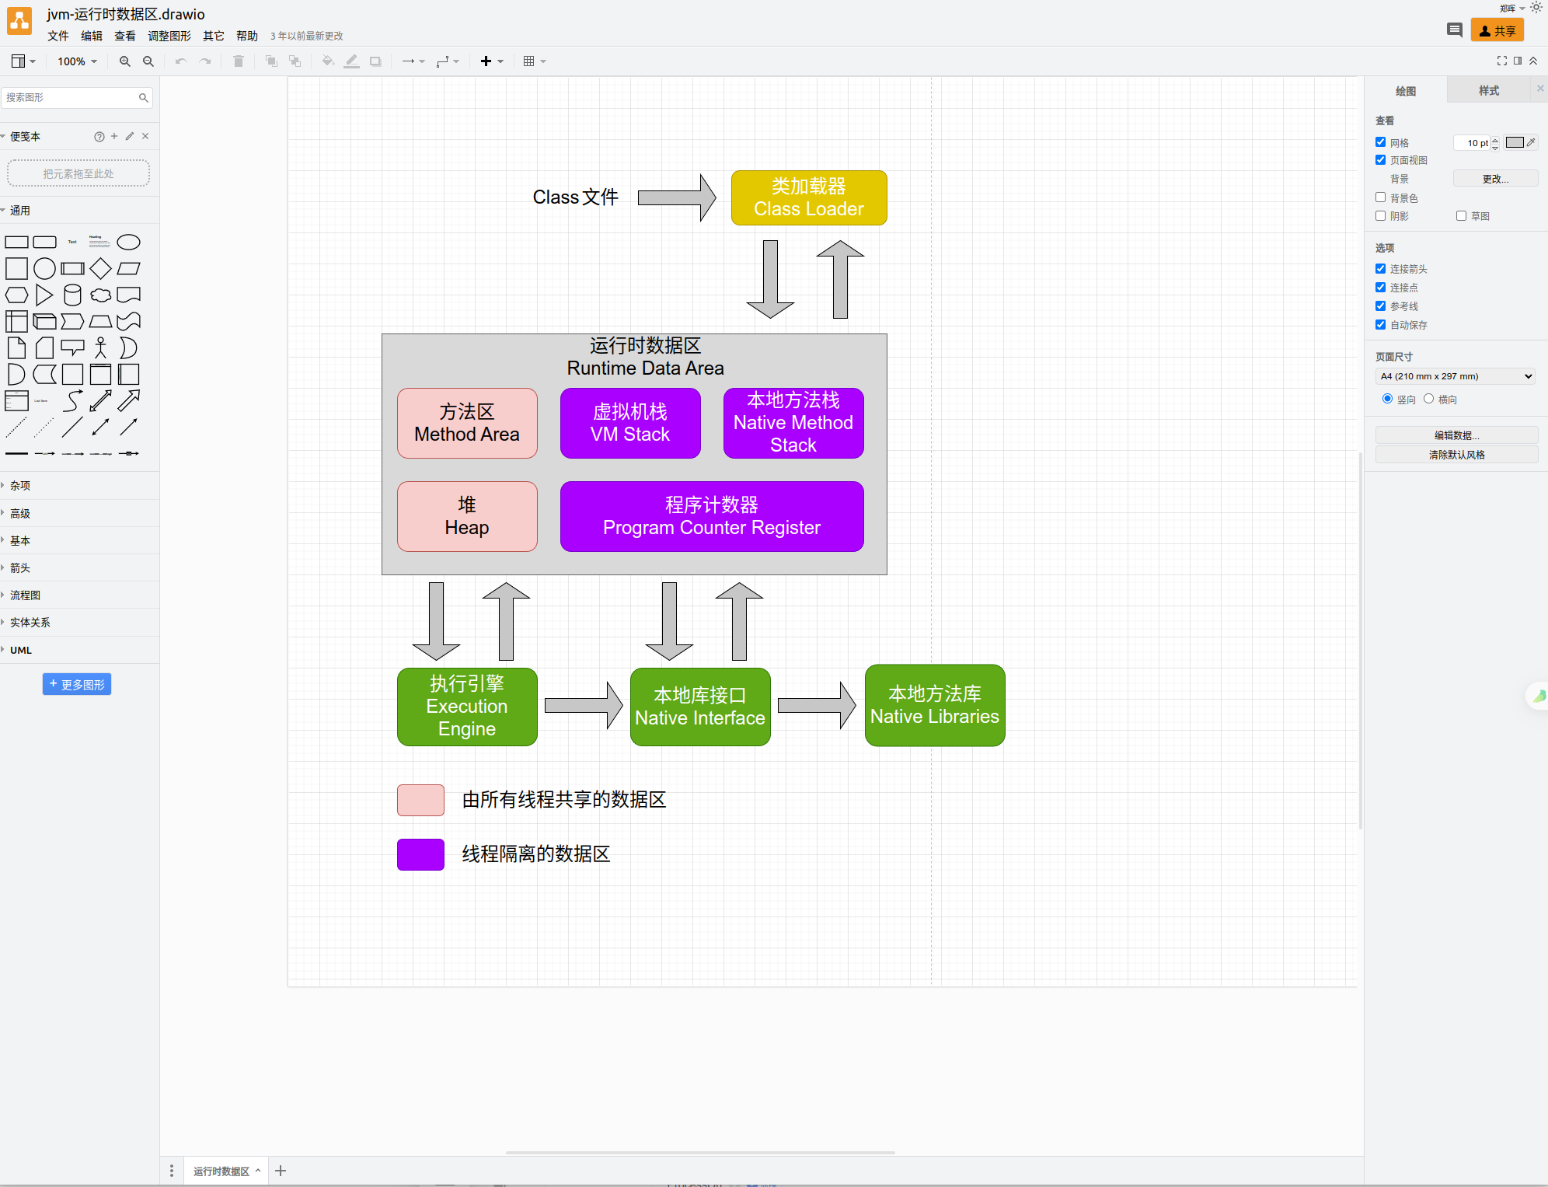Click the 更多图形 button
This screenshot has height=1187, width=1548.
tap(77, 684)
